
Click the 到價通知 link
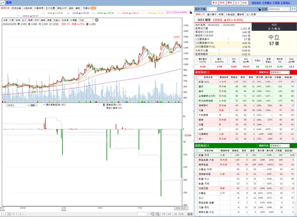pos(285,3)
